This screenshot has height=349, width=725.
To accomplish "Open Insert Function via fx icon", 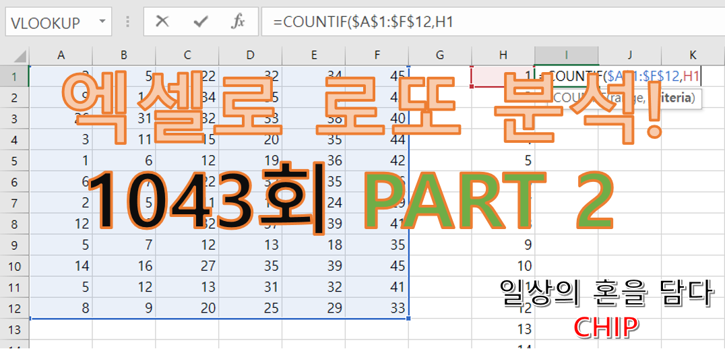I will pos(238,22).
